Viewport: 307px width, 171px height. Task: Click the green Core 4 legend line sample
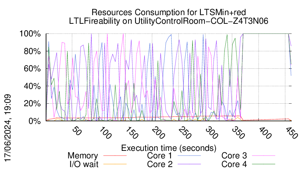click(264, 164)
